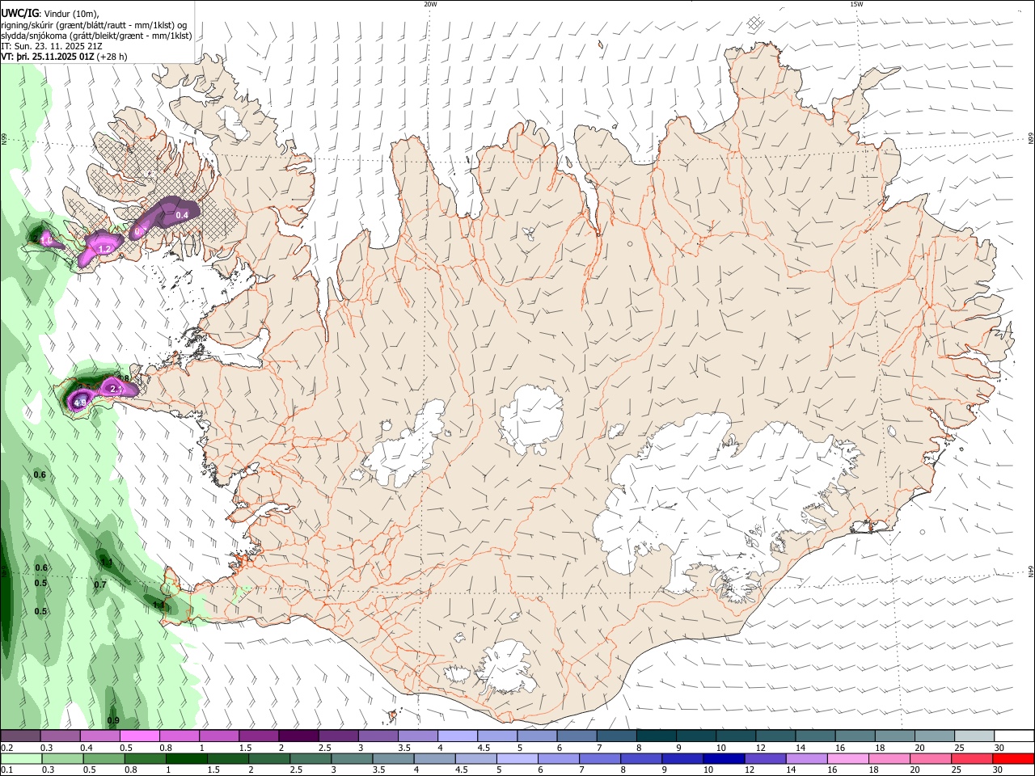Viewport: 1035px width, 776px height.
Task: Click the 0.7 rain value over the sea
Action: (x=100, y=584)
